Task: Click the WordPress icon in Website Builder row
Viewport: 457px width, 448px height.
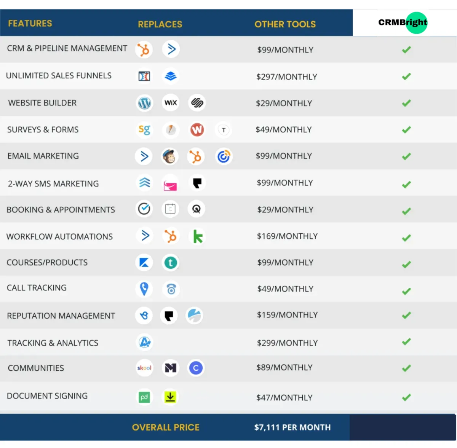Action: pos(145,103)
